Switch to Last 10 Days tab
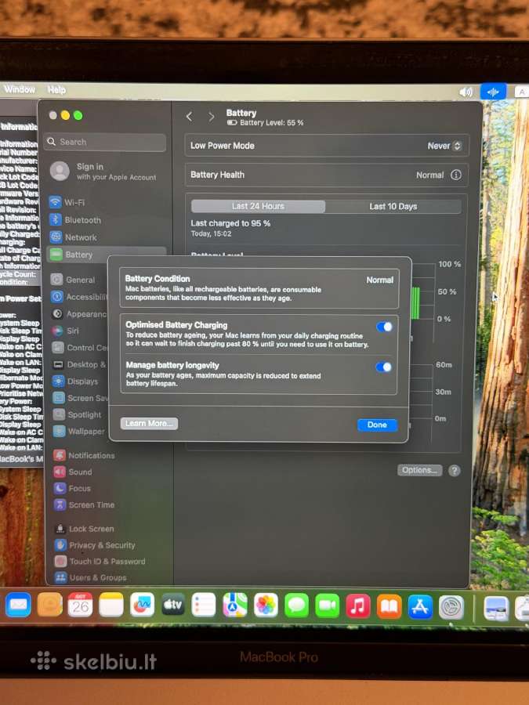This screenshot has height=705, width=529. (x=393, y=206)
